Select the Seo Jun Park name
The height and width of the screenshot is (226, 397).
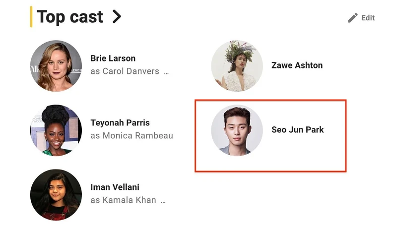point(297,130)
